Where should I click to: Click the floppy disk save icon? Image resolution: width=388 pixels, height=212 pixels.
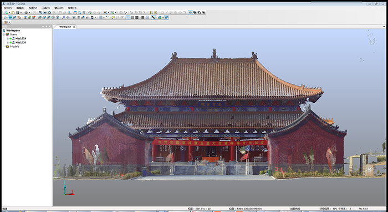click(18, 13)
